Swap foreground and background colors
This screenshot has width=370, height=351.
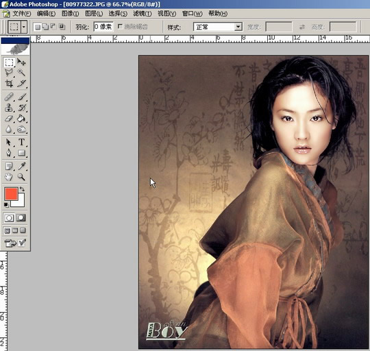coord(22,189)
